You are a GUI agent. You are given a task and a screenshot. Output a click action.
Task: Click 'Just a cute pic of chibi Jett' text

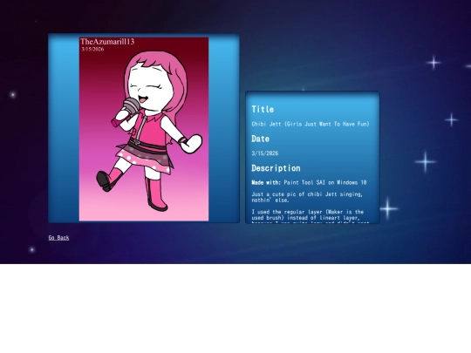(307, 197)
